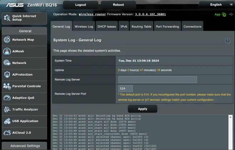Click Quick Internet Setup label
235x150 pixels.
coord(24,18)
